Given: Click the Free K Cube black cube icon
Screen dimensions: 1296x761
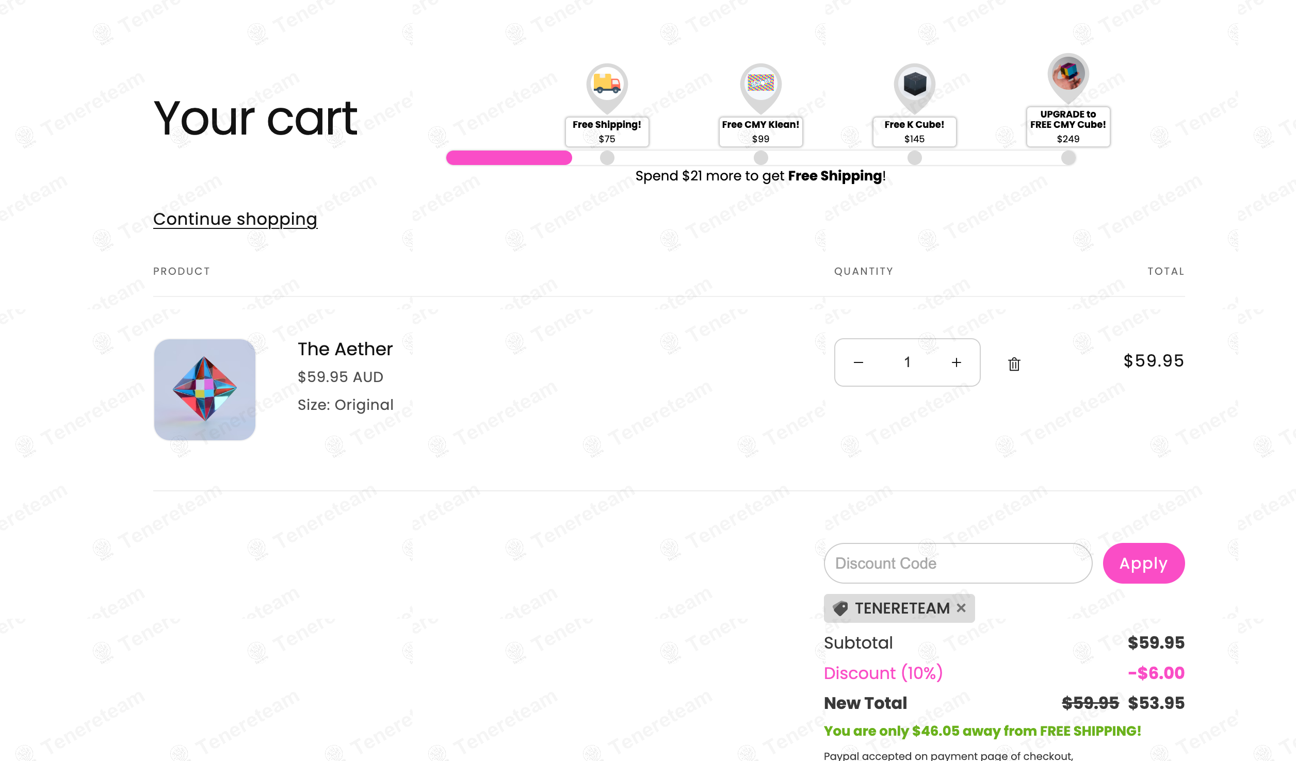Looking at the screenshot, I should (x=914, y=83).
